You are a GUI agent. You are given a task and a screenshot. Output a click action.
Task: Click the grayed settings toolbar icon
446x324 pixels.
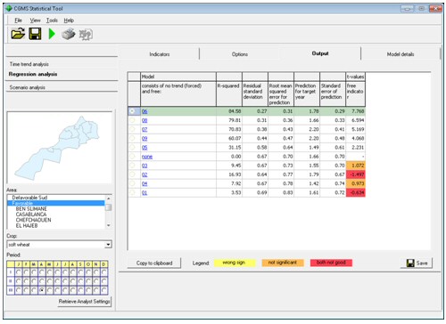[86, 35]
